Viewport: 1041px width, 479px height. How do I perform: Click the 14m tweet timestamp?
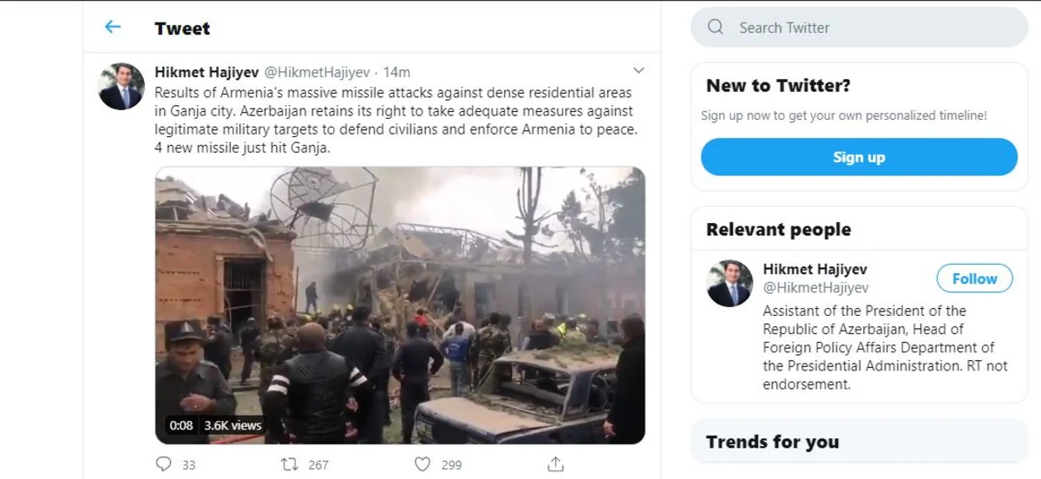pyautogui.click(x=396, y=71)
